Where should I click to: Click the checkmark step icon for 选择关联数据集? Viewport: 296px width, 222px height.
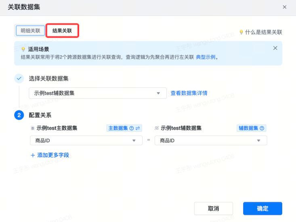[19, 78]
